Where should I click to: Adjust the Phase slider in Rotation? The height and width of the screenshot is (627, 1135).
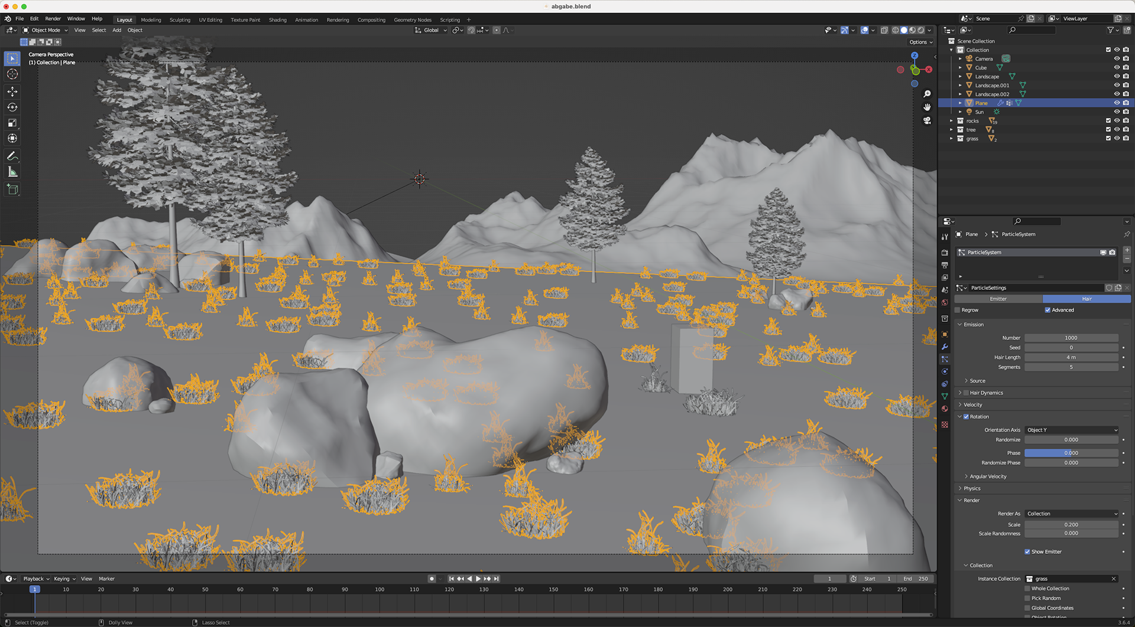1071,453
